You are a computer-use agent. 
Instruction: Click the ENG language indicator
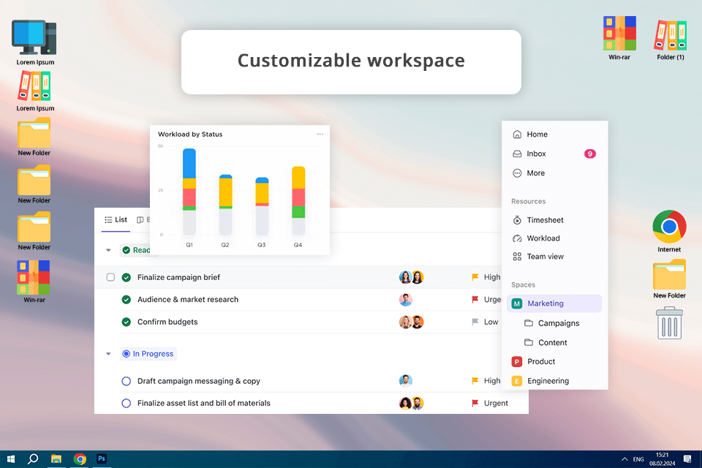(x=638, y=459)
